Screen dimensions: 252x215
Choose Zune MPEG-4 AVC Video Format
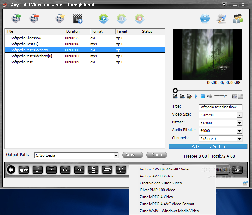(167, 204)
